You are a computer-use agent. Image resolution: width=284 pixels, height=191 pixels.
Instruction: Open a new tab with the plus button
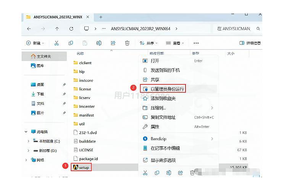pos(101,17)
